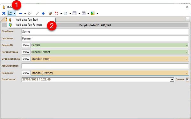Click into the FirstName field containing 'Some'
This screenshot has height=119, width=191.
click(105, 32)
